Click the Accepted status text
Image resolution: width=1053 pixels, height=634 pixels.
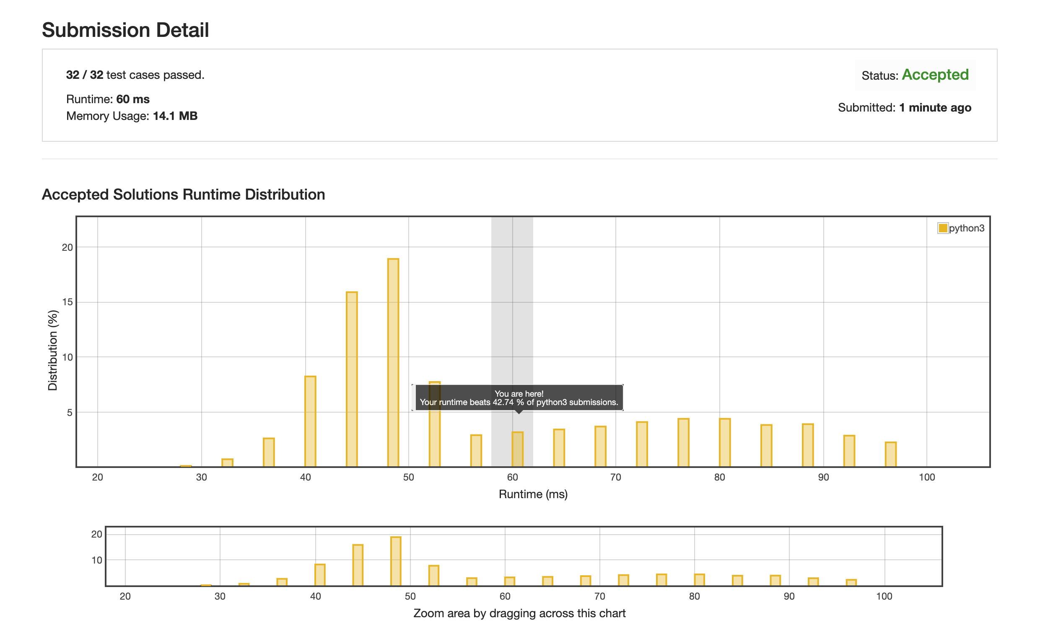tap(935, 75)
